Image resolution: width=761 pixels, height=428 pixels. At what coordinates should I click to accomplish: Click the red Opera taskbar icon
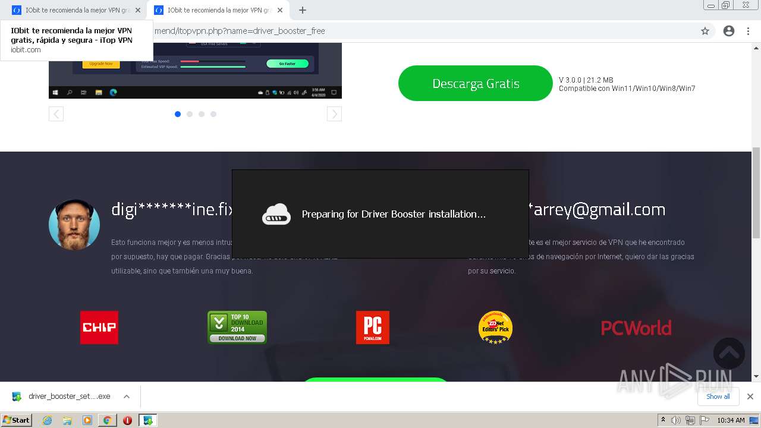(x=127, y=420)
